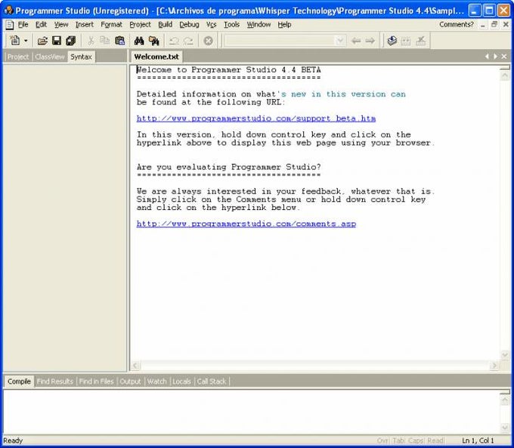Restore the inner document window

tap(494, 24)
